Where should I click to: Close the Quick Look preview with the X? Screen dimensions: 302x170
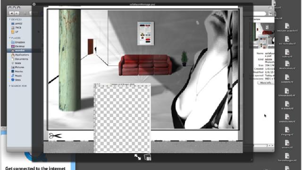point(34,4)
